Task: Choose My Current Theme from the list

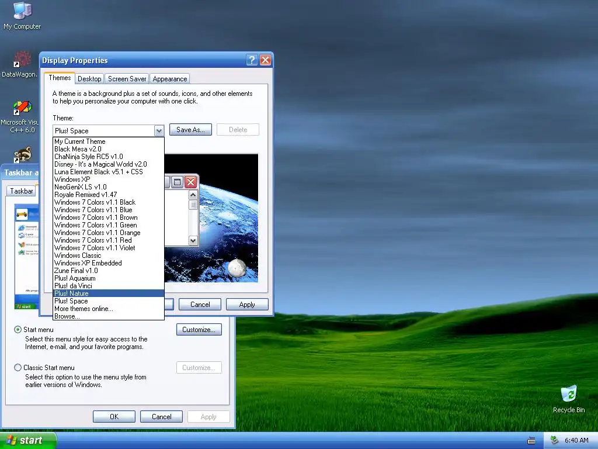Action: click(x=108, y=141)
